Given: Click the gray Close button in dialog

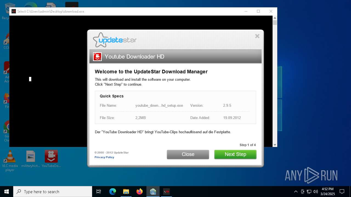Looking at the screenshot, I should point(188,154).
